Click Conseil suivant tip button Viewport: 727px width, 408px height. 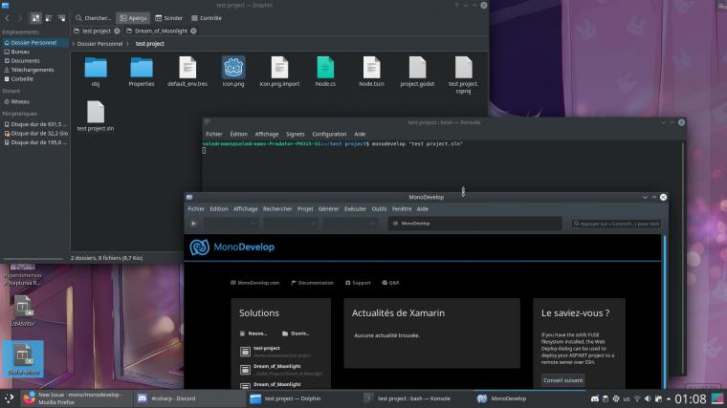point(562,380)
